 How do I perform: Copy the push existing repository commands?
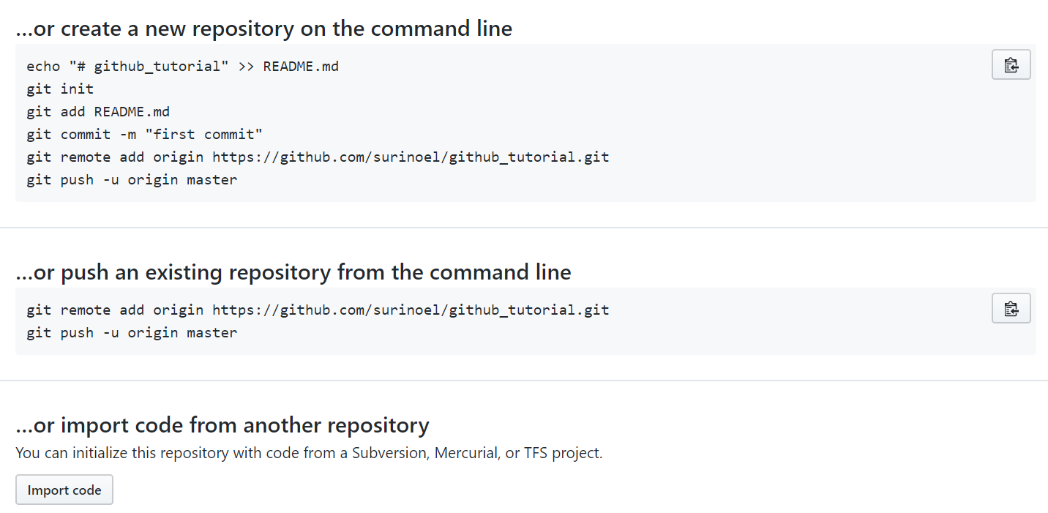[1011, 308]
